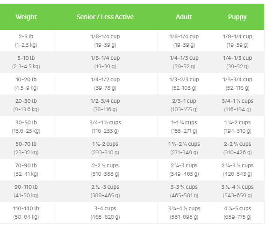Click the puppy 2-2 ¾ cups cell
266x229 pixels.
237,148
